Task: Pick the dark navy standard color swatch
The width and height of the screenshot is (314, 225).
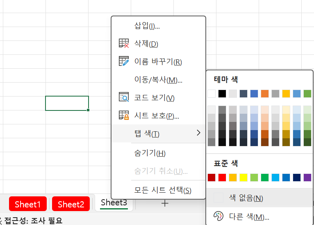Action: [296, 178]
